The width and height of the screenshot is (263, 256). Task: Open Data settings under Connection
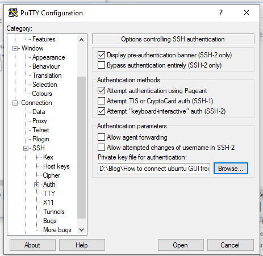coord(39,112)
